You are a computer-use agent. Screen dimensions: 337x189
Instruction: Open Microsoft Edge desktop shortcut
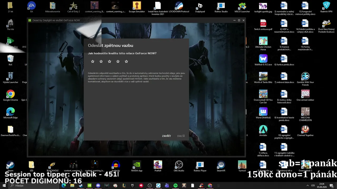11,113
